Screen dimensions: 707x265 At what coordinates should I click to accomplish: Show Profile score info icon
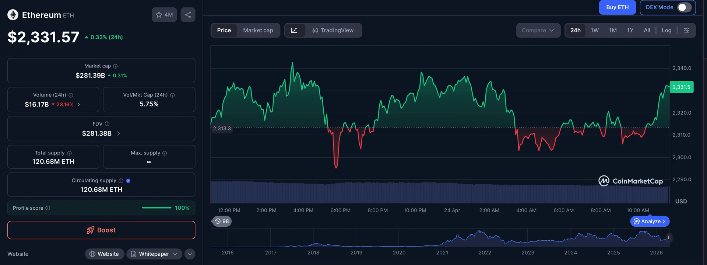[48, 208]
